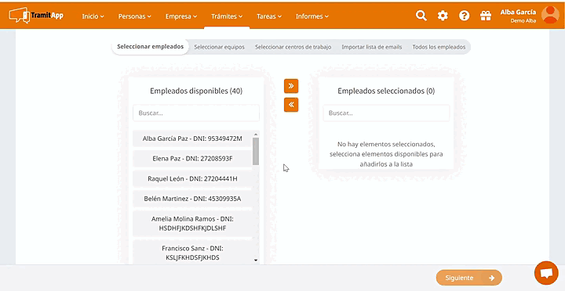Open the chat support bubble
This screenshot has width=565, height=291.
click(546, 273)
